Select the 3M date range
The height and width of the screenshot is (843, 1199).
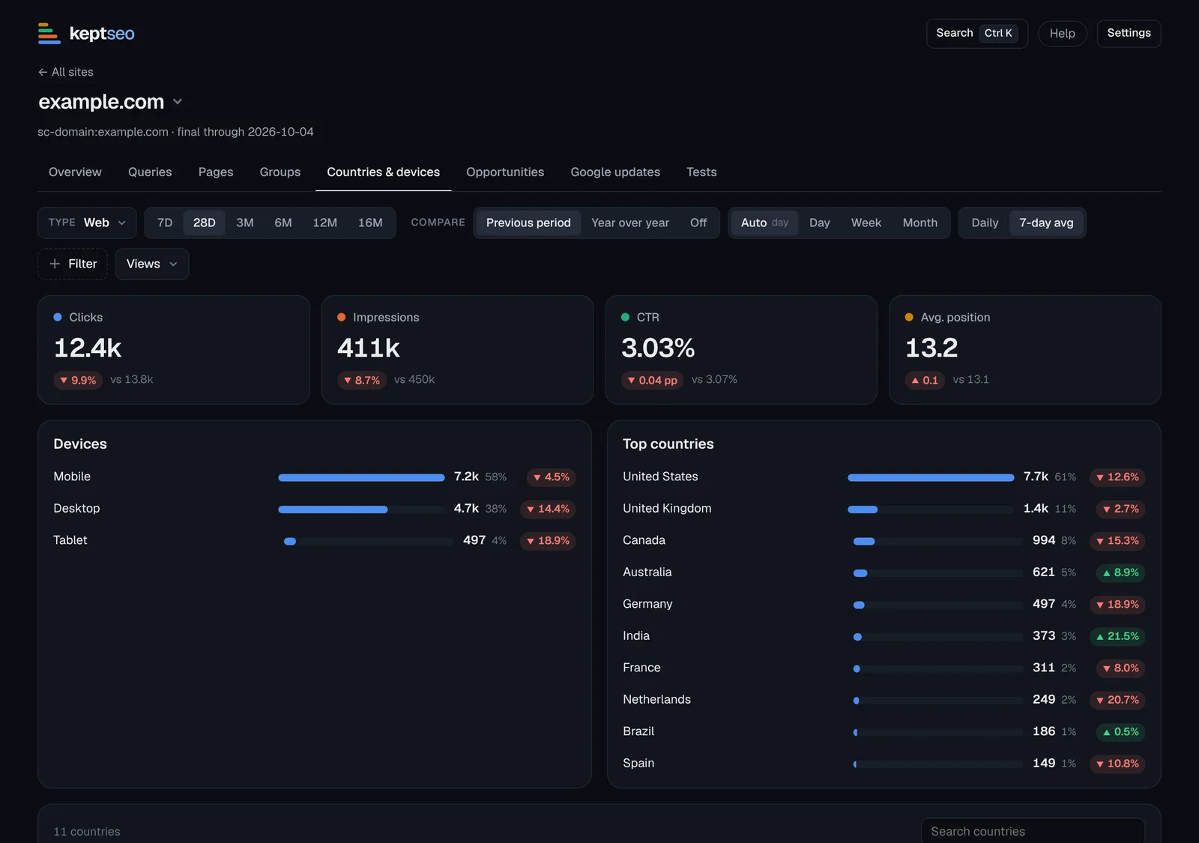point(245,223)
